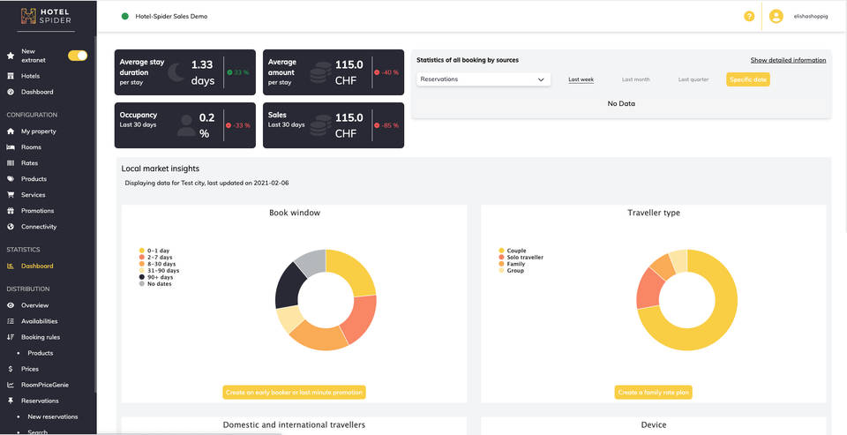
Task: Click the Connectivity icon in sidebar
Action: click(x=11, y=227)
